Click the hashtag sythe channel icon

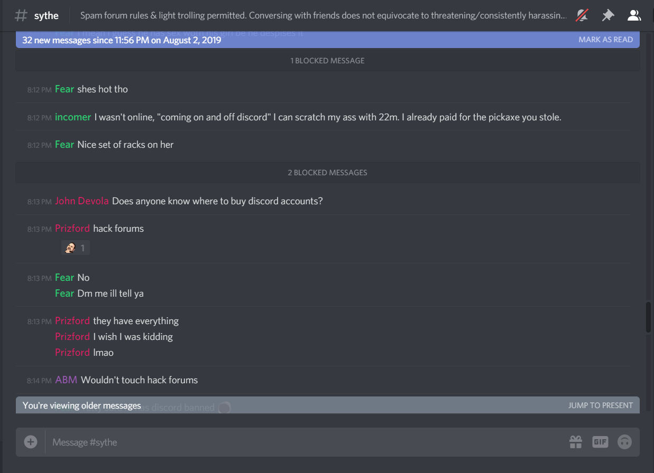point(21,15)
